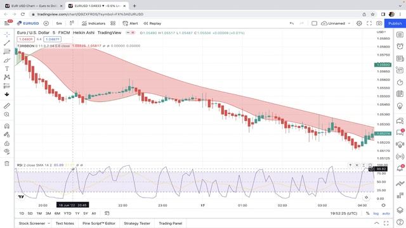Open the go to date calendar icon

tap(107, 213)
